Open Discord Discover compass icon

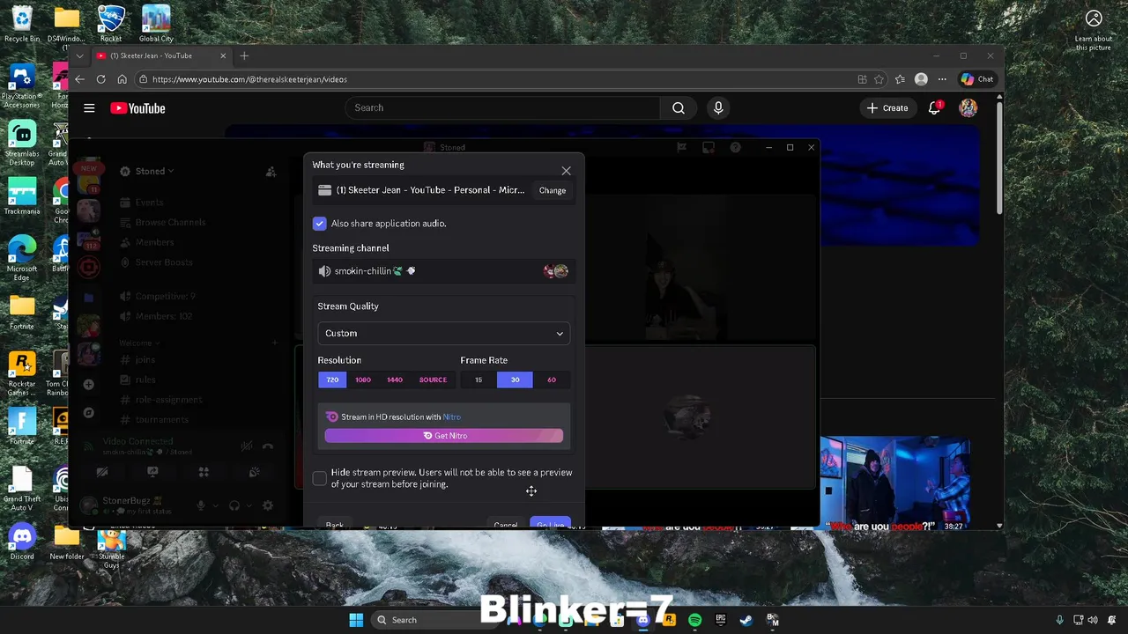pos(88,413)
